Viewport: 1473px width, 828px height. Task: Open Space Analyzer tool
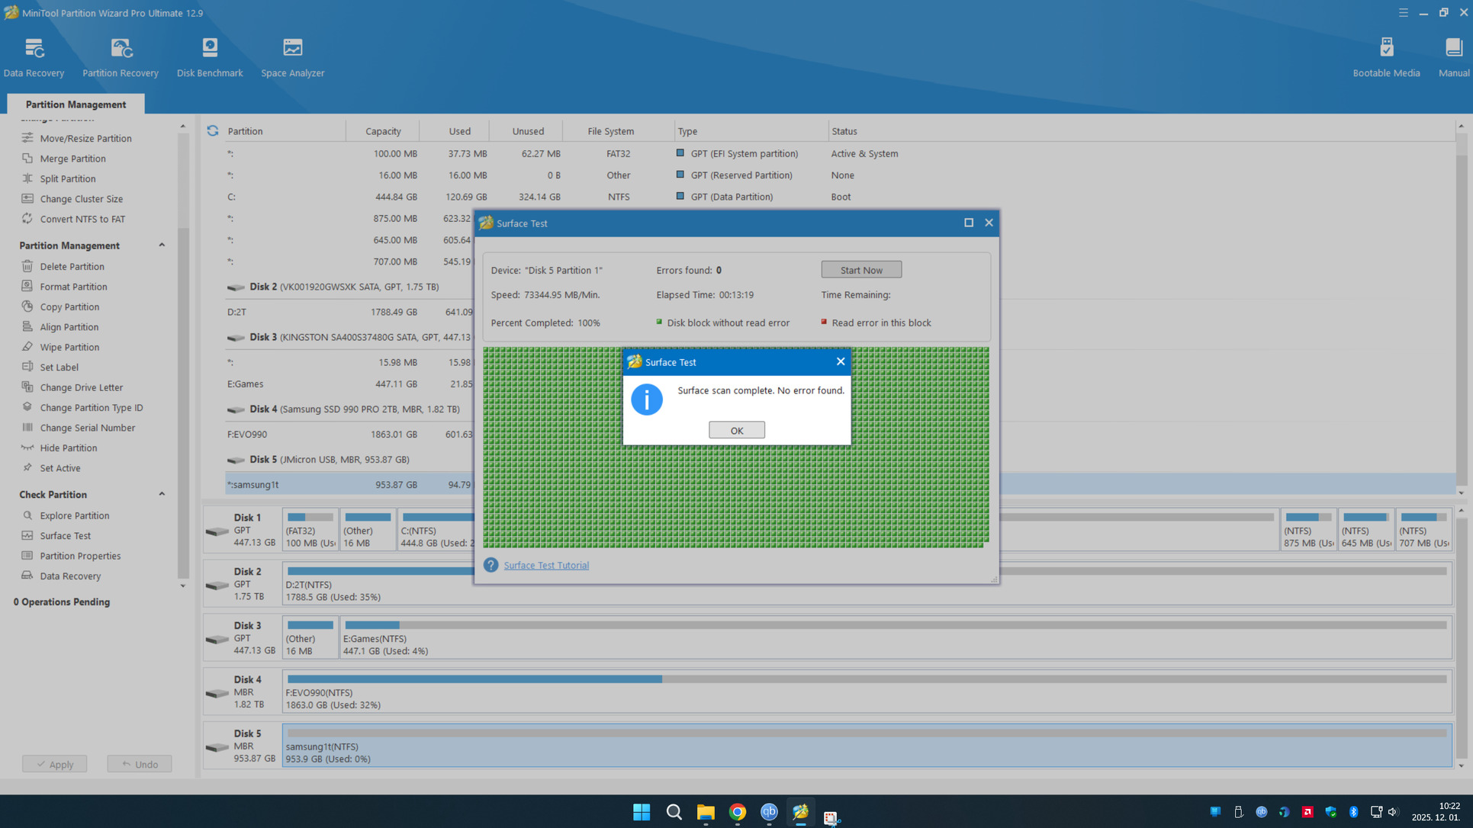(x=292, y=57)
